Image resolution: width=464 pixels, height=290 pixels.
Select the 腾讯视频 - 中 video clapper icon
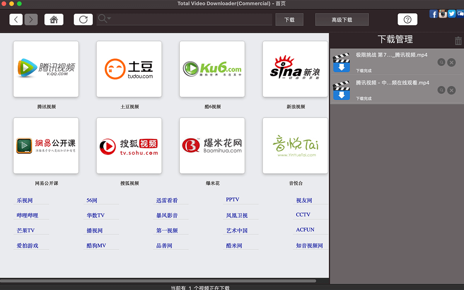pyautogui.click(x=341, y=90)
